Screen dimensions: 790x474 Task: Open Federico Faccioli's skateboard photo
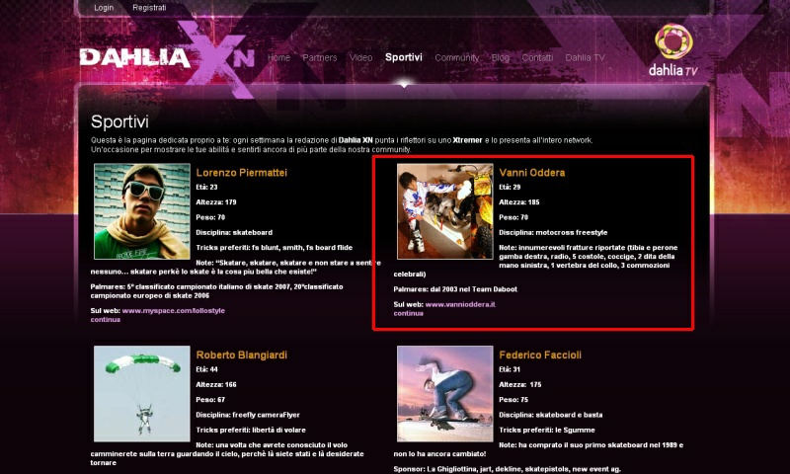[x=445, y=393]
